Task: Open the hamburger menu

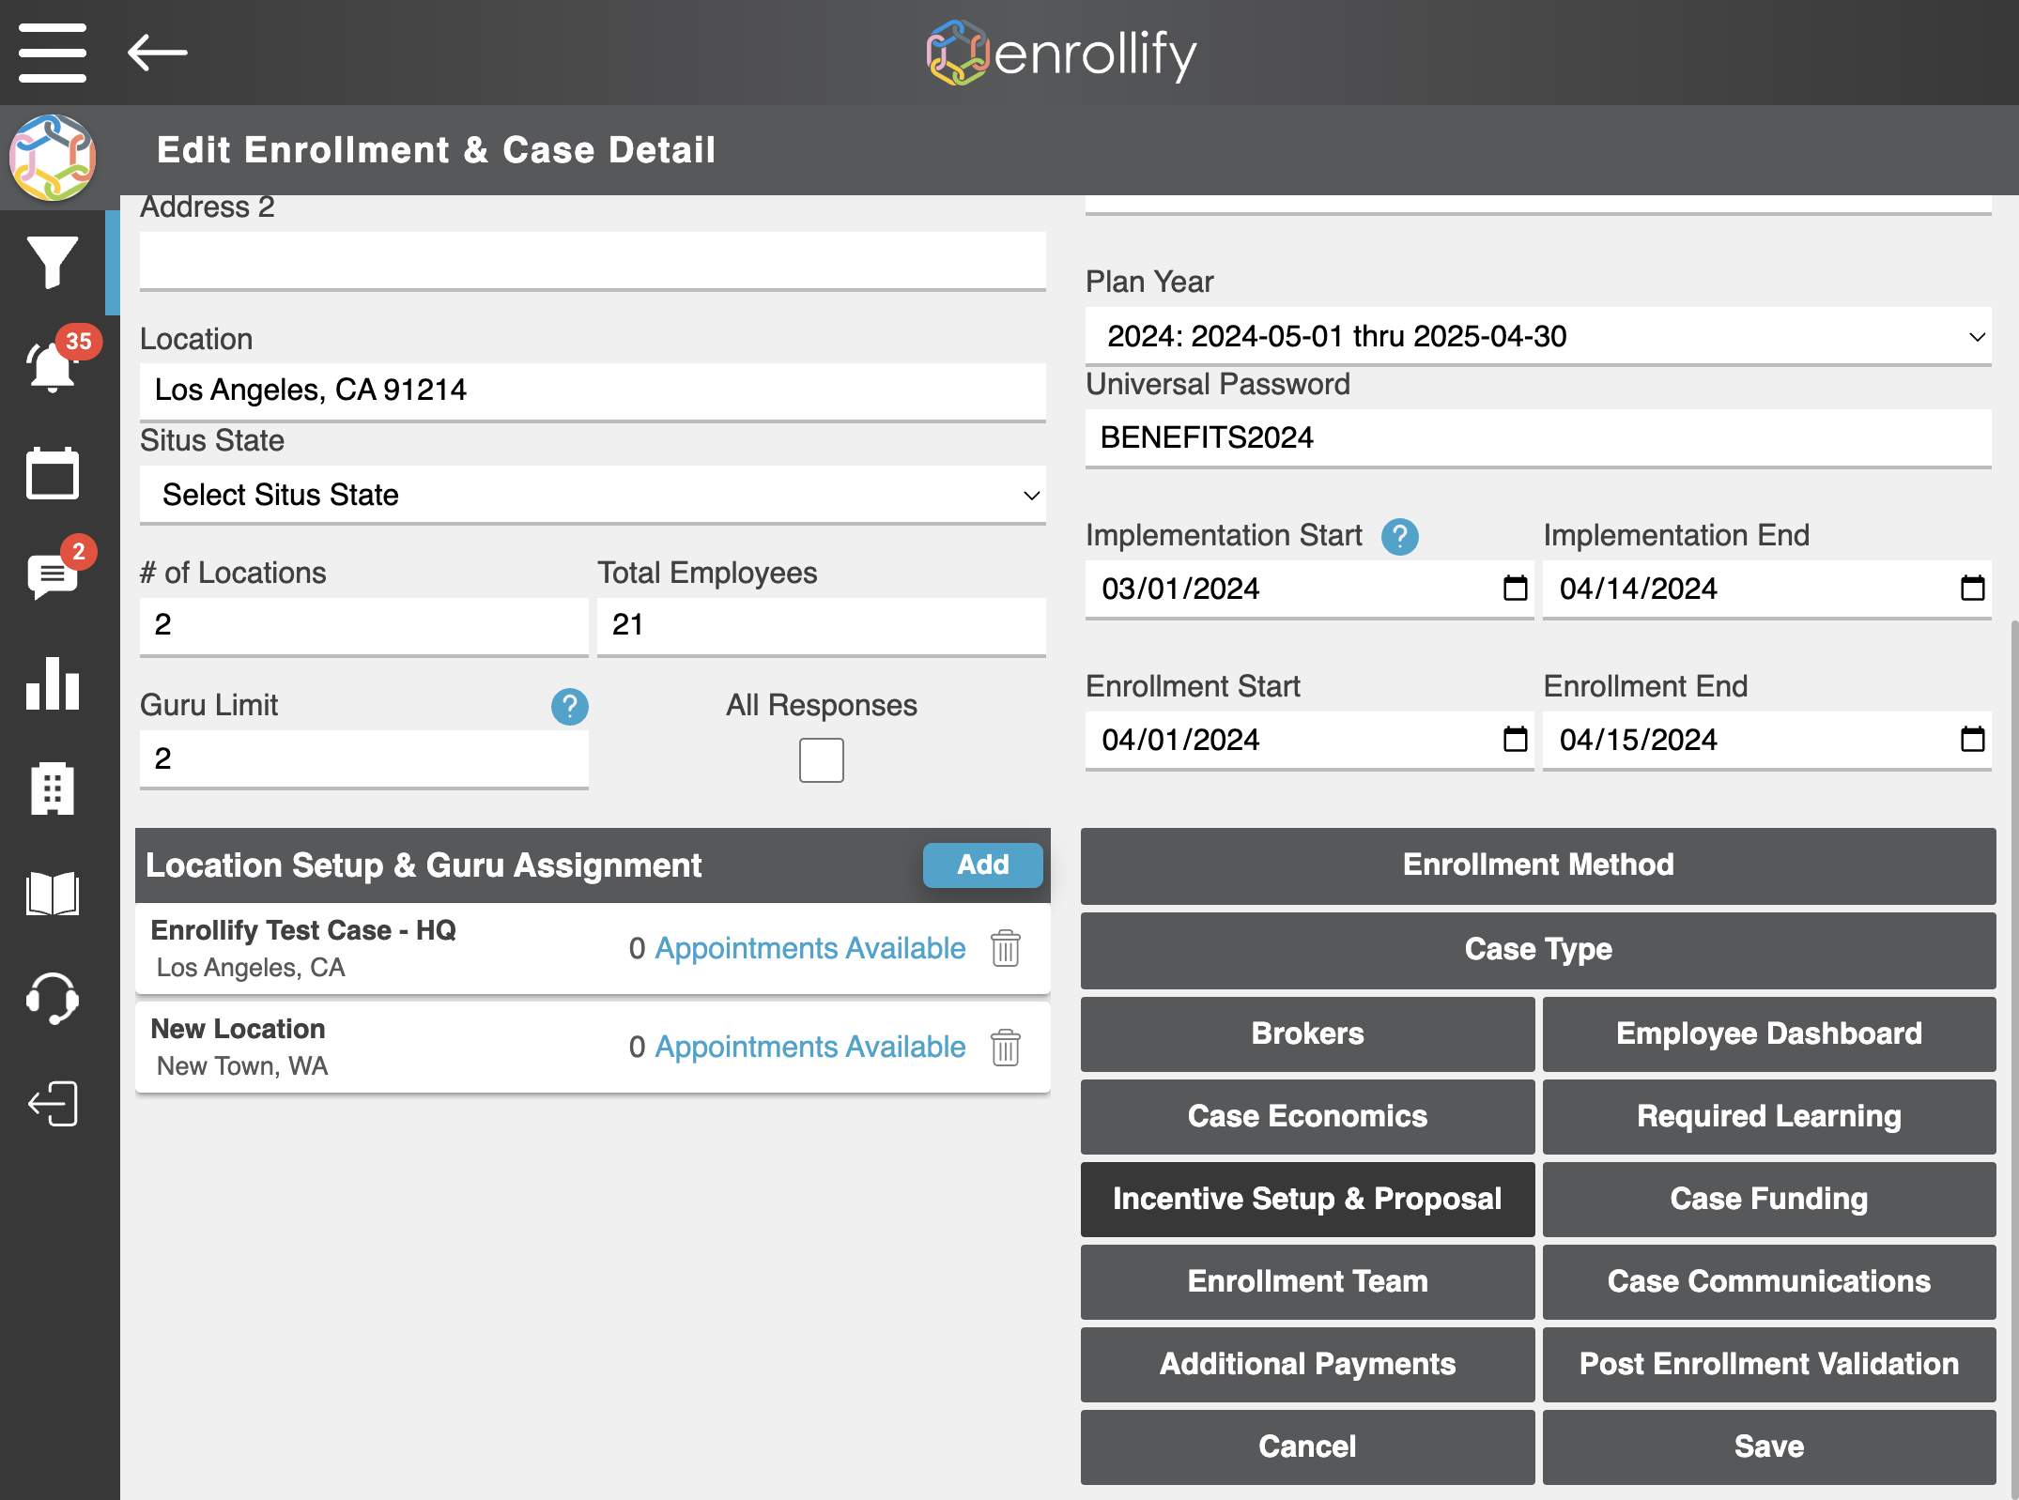Action: 53,53
